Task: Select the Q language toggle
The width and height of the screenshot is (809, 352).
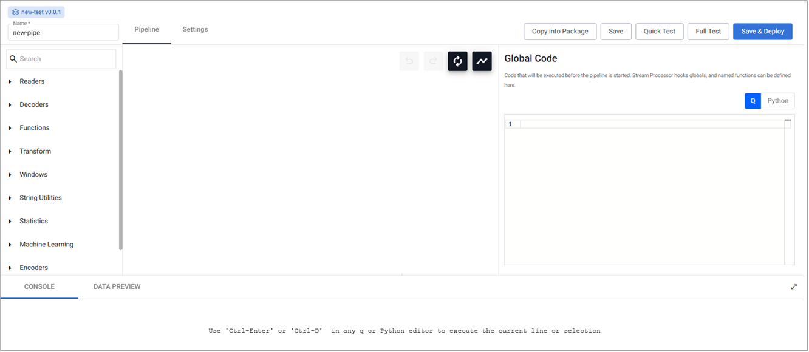Action: (753, 100)
